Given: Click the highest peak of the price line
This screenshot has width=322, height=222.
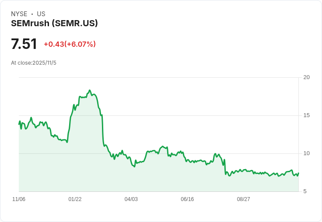Looking at the screenshot, I should (x=89, y=90).
